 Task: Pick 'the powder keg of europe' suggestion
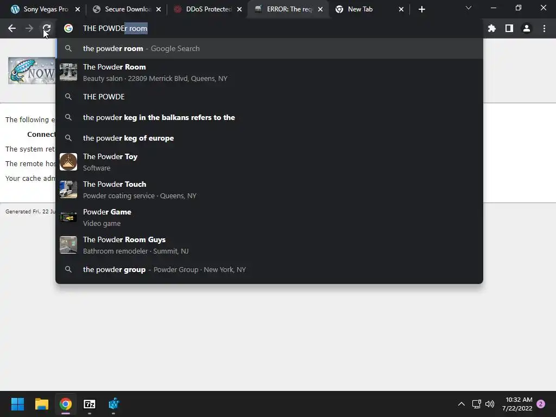269,138
